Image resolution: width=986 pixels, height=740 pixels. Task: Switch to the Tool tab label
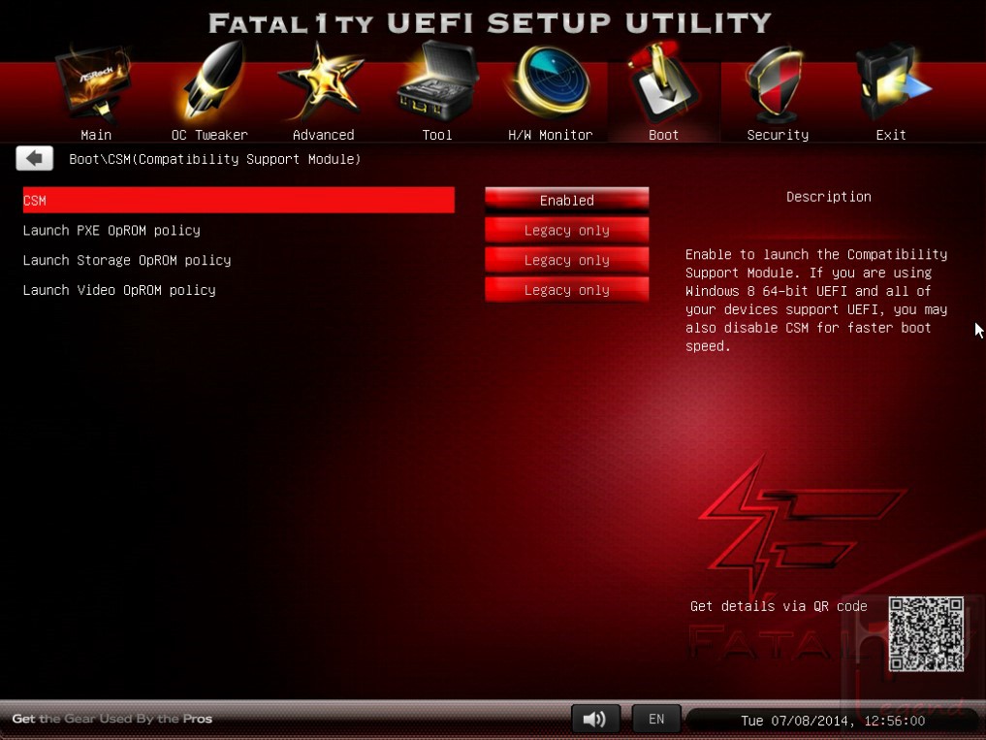click(437, 135)
